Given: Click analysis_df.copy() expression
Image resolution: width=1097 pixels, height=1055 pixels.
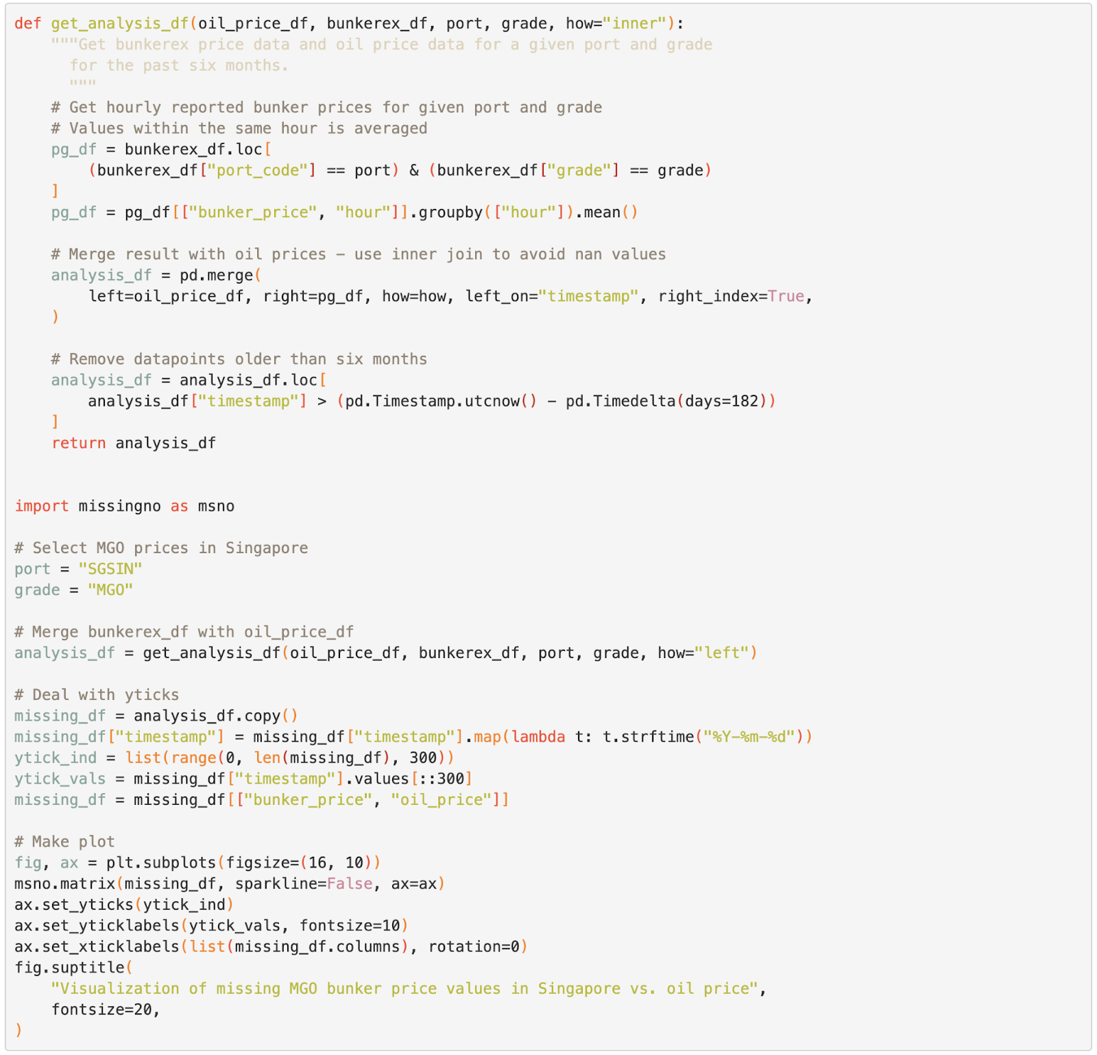Looking at the screenshot, I should [x=216, y=716].
